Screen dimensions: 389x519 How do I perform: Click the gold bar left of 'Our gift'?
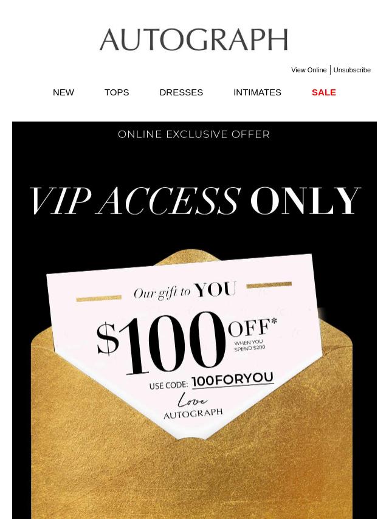98,298
